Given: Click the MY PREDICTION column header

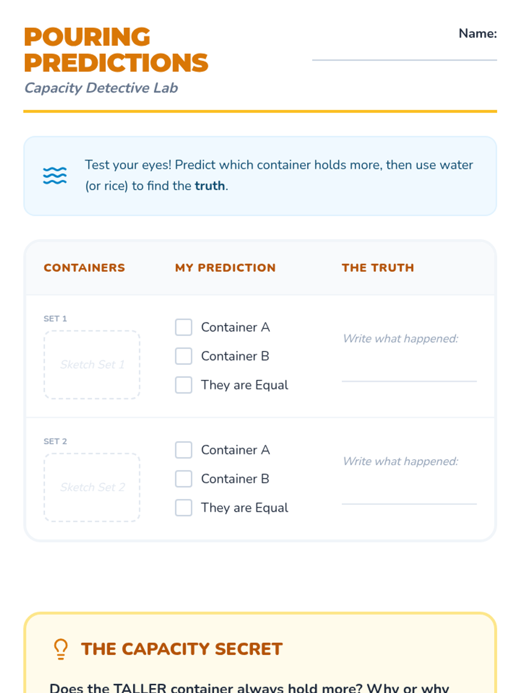Looking at the screenshot, I should pos(225,268).
